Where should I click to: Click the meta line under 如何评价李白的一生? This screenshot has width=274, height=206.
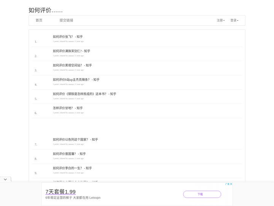tap(68, 173)
